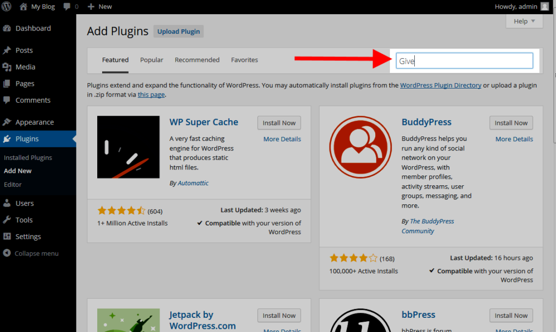Open the Appearance menu label
Image resolution: width=556 pixels, height=332 pixels.
[35, 122]
